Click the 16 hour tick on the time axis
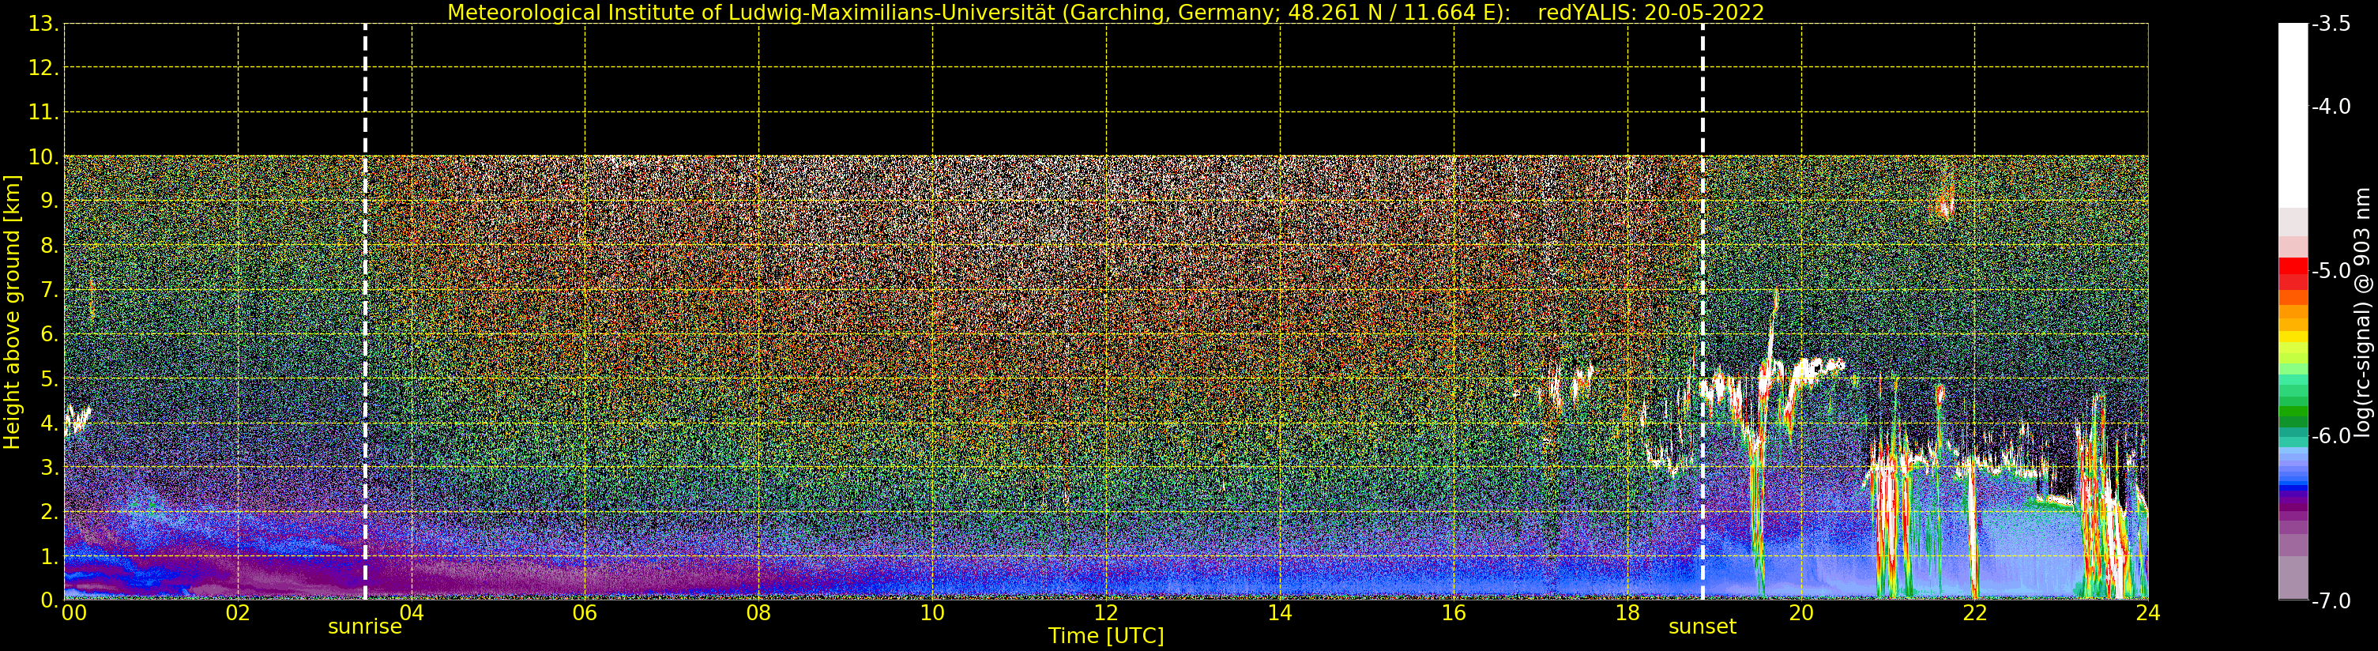The image size is (2378, 651). tap(1454, 613)
